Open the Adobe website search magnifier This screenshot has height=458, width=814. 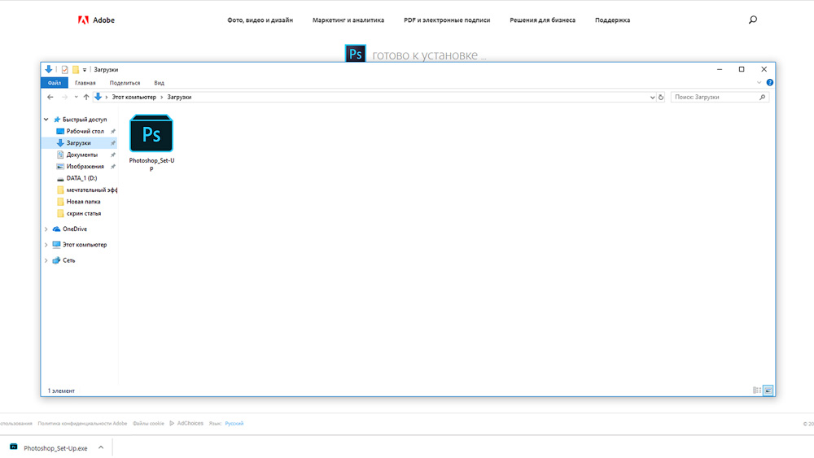[x=753, y=20]
